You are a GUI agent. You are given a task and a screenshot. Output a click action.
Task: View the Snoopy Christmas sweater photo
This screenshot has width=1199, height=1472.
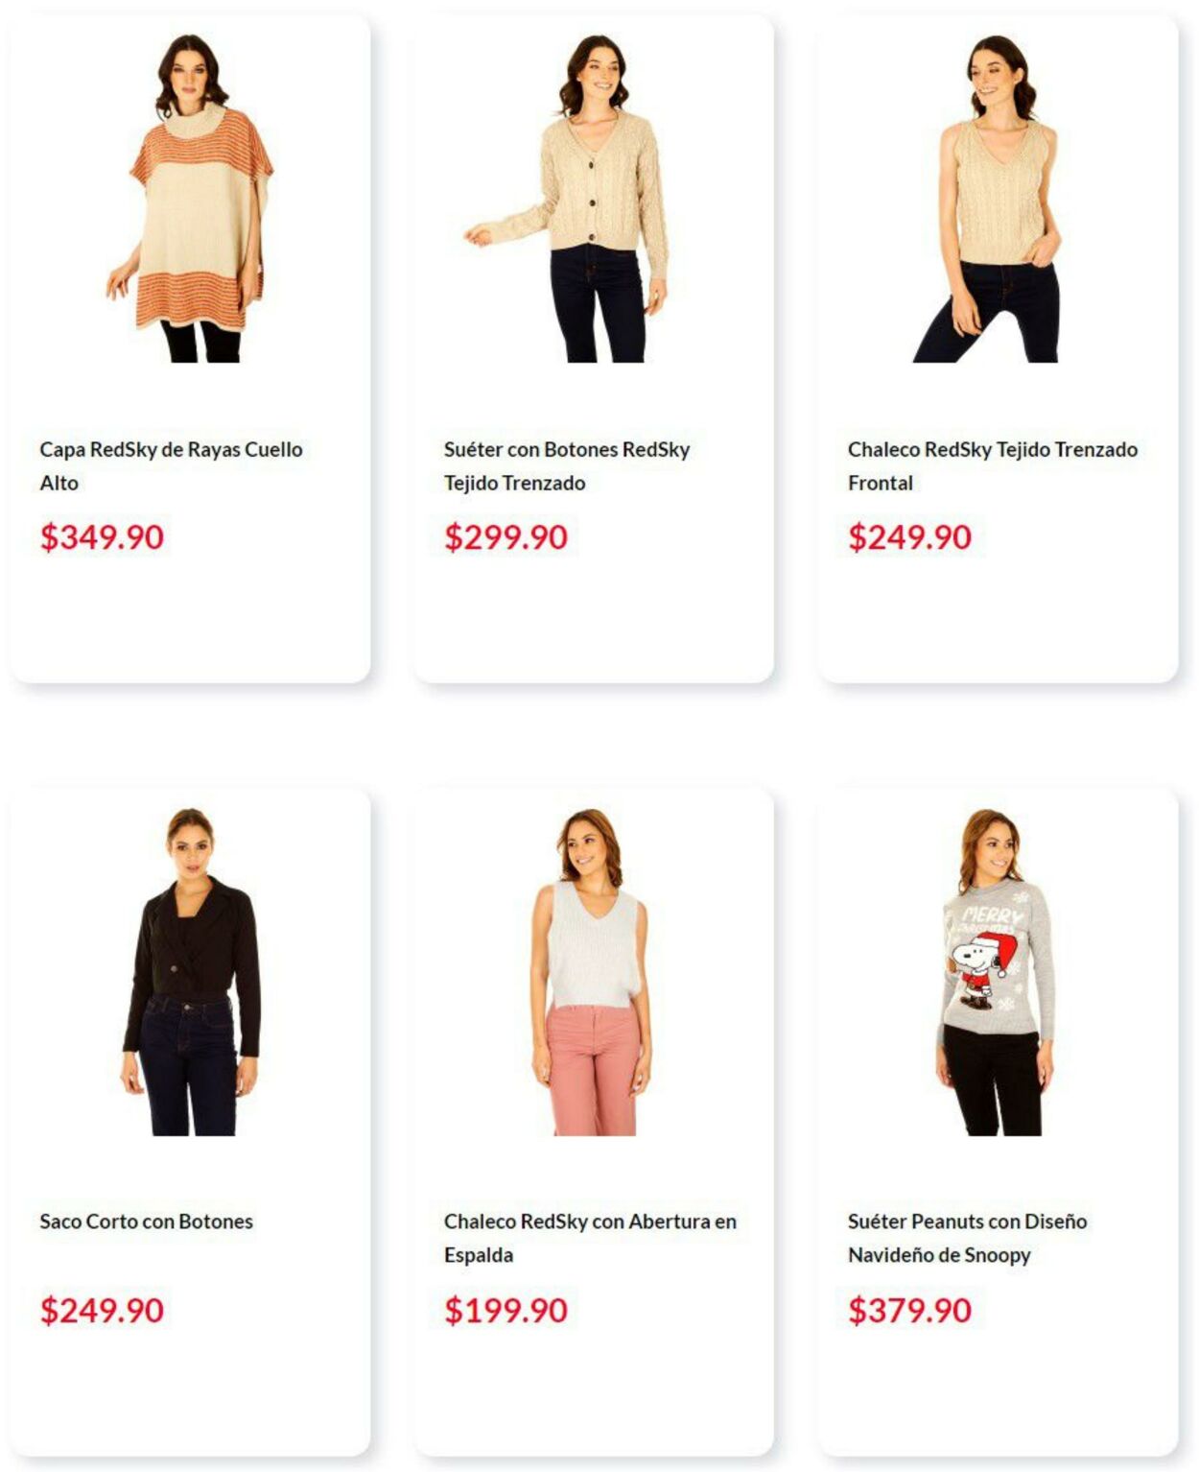pos(996,972)
